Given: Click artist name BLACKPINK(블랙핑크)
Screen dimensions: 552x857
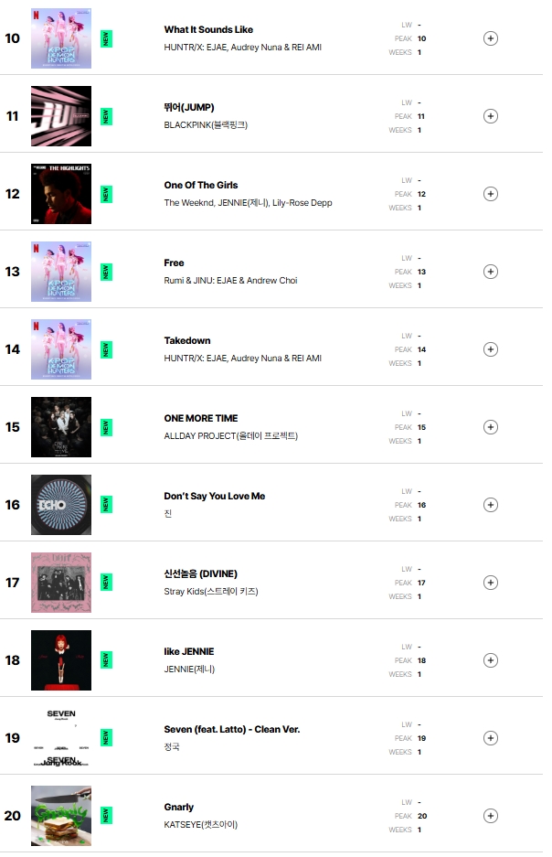Looking at the screenshot, I should click(206, 124).
